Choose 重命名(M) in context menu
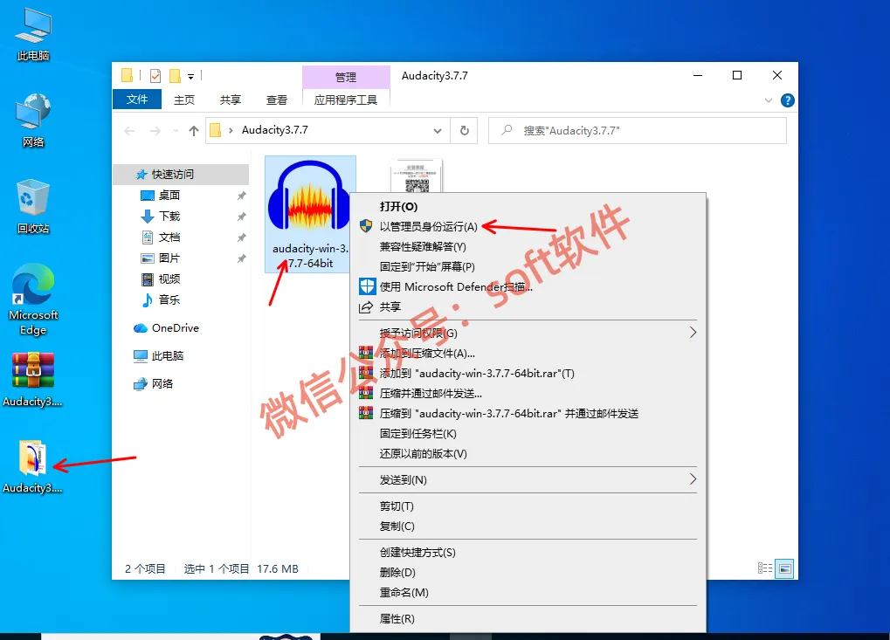890x640 pixels. coord(528,592)
